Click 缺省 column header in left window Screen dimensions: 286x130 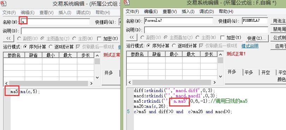pyautogui.click(x=34, y=55)
